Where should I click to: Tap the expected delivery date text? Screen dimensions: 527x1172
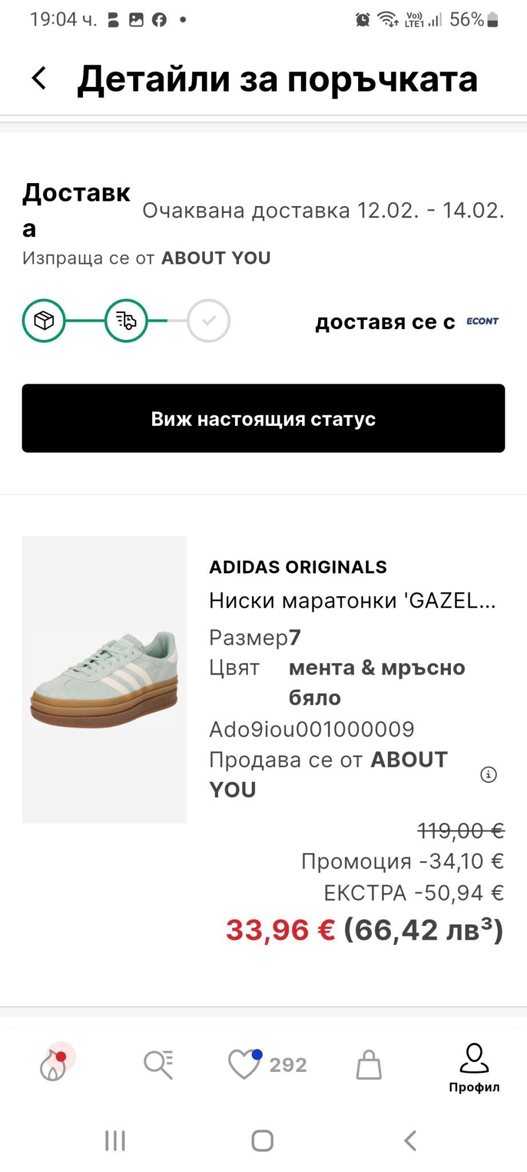[323, 211]
